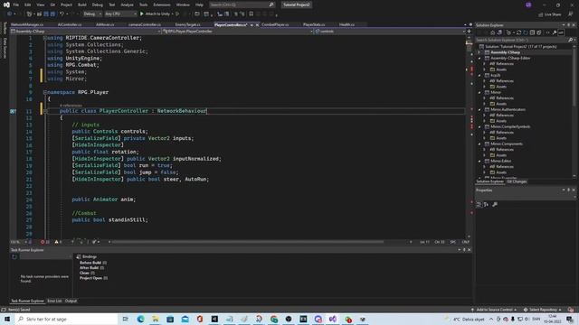Screen dimensions: 579x325
Task: Click the errors count indicator in editor status
Action: [x=45, y=242]
